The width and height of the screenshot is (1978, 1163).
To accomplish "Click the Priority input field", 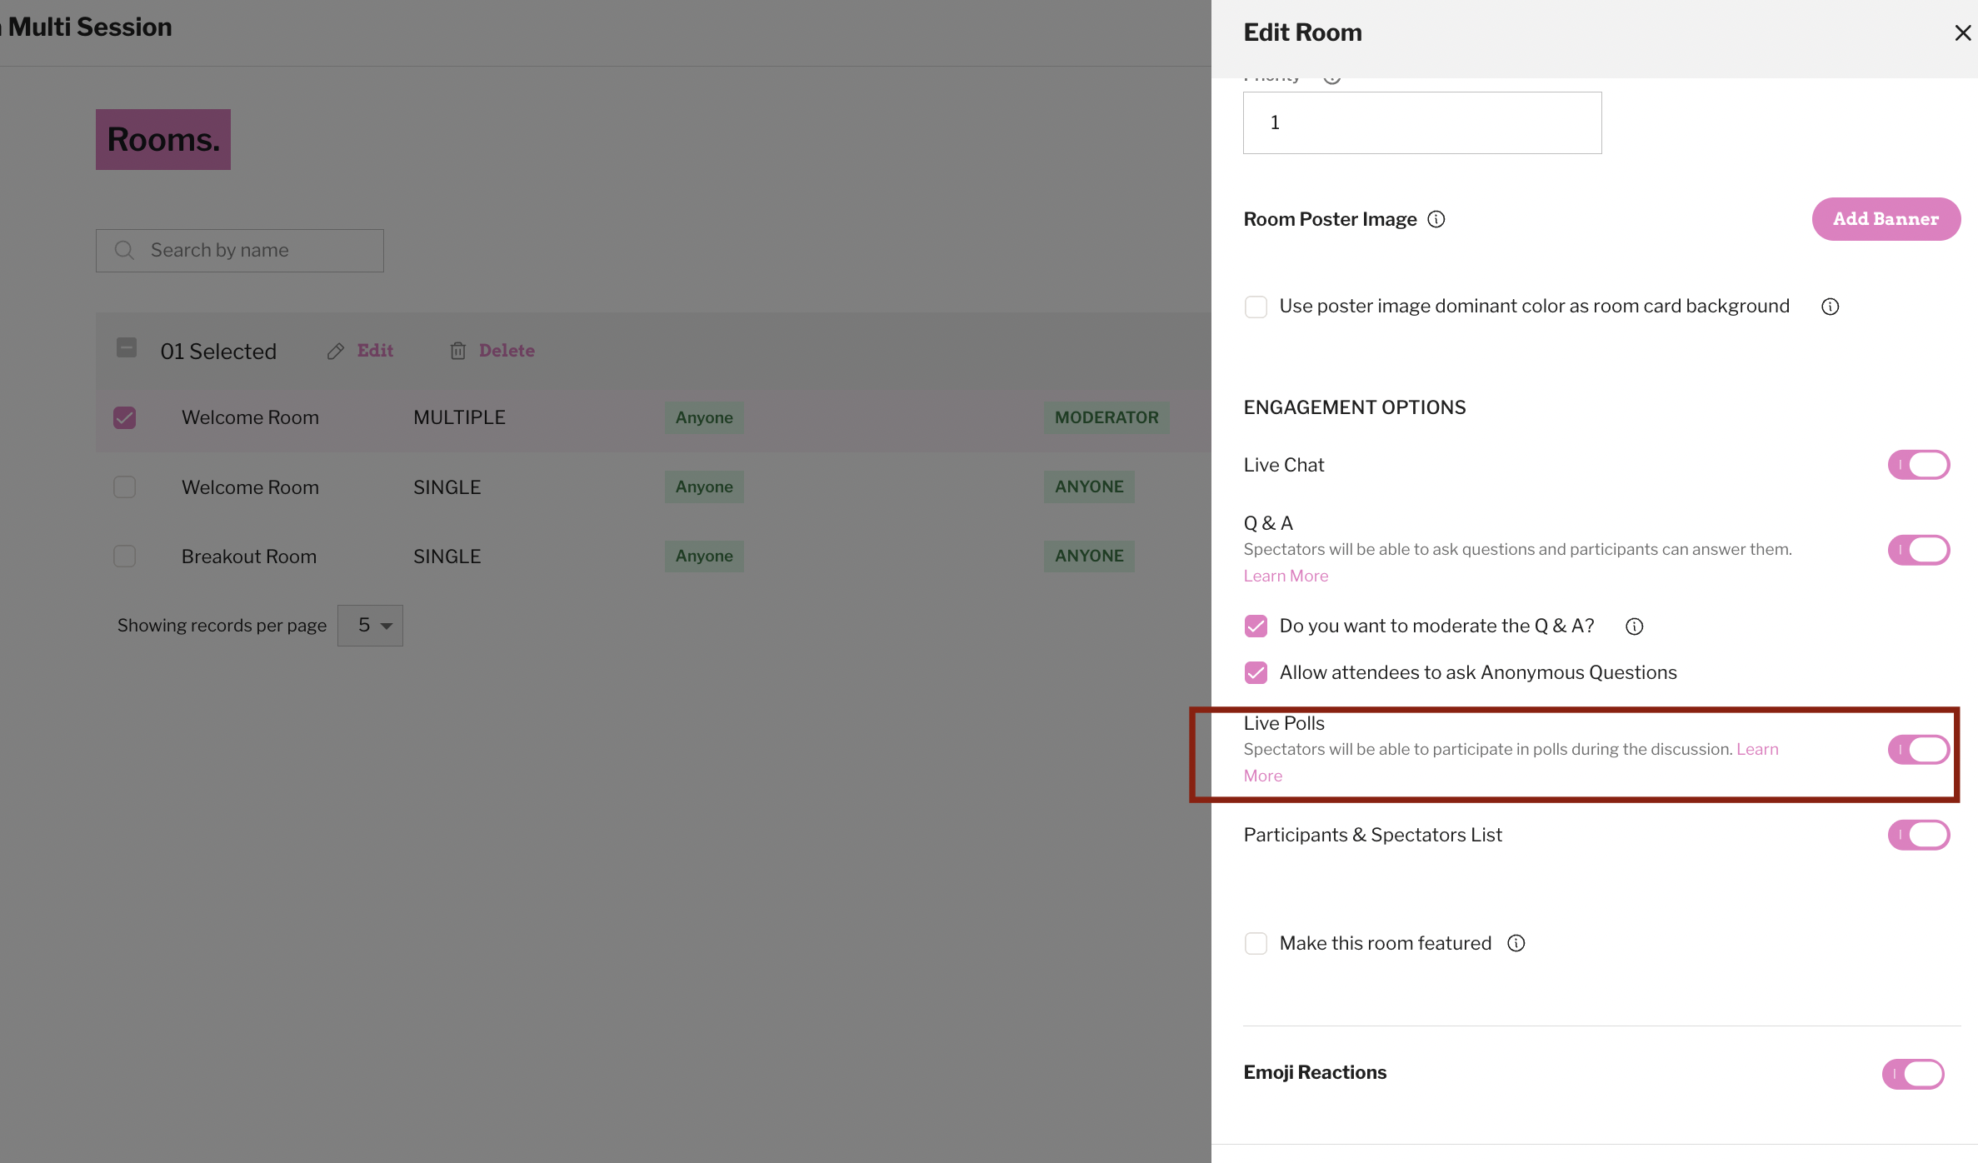I will [x=1421, y=122].
